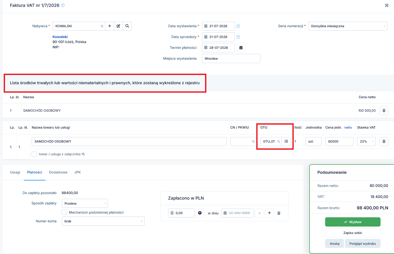Add another payment row with plus
The width and height of the screenshot is (394, 254).
pos(269,213)
